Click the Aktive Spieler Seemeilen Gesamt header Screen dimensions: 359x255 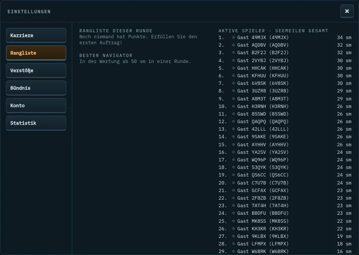[x=273, y=31]
